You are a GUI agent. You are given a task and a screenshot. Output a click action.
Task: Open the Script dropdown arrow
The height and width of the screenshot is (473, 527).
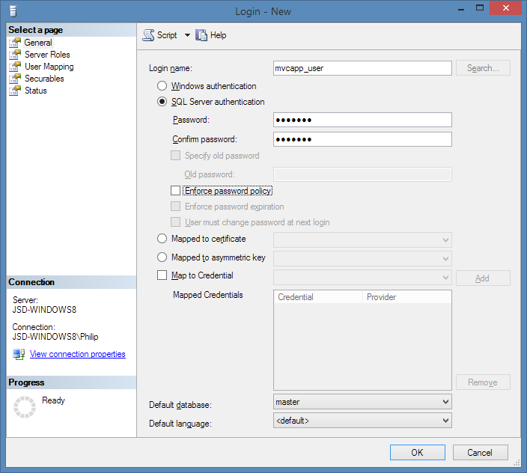tap(187, 35)
